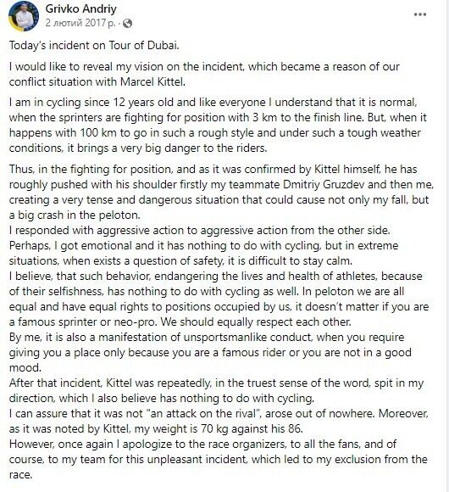Click the final word 'race.' of the post

pos(20,475)
